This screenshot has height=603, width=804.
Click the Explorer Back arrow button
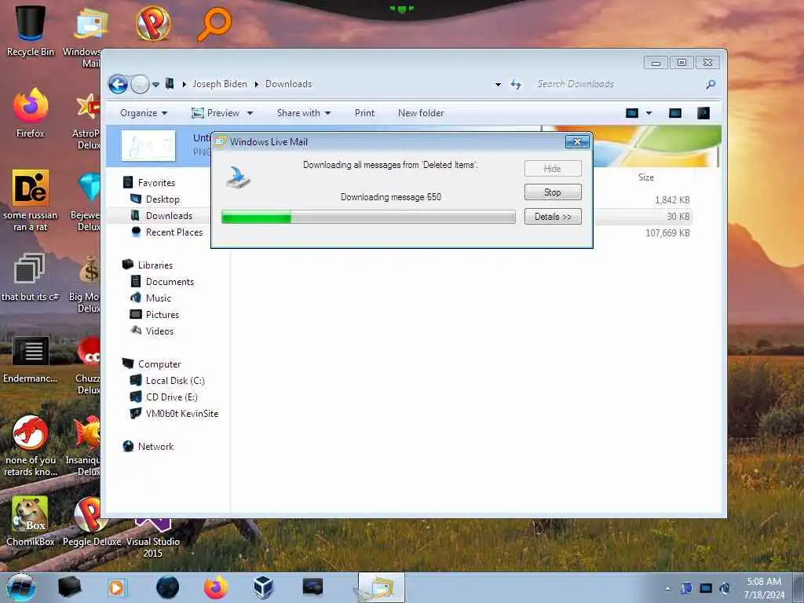[118, 84]
